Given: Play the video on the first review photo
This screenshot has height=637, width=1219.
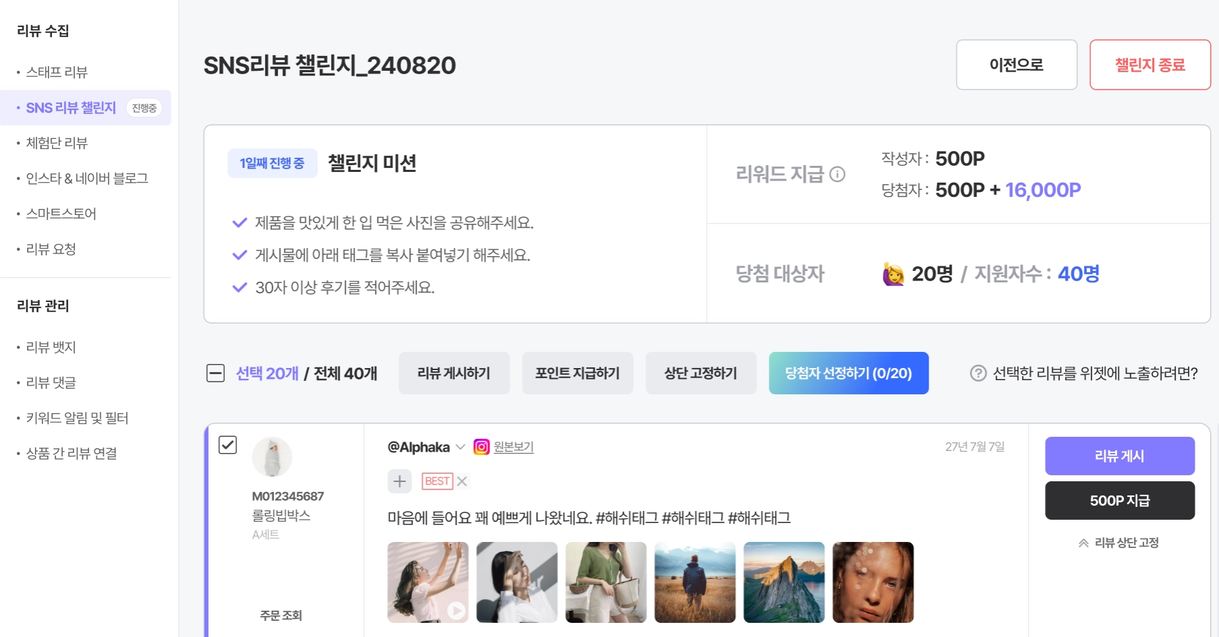Looking at the screenshot, I should [456, 610].
